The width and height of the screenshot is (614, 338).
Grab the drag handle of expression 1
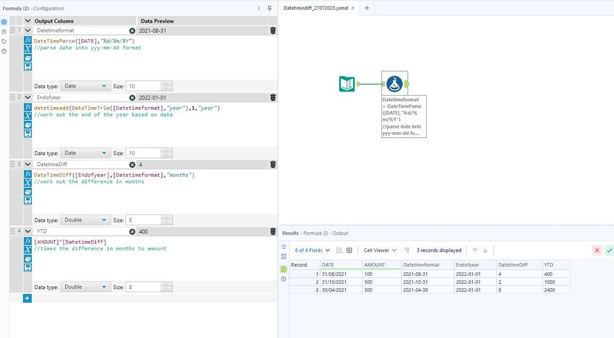click(x=12, y=30)
